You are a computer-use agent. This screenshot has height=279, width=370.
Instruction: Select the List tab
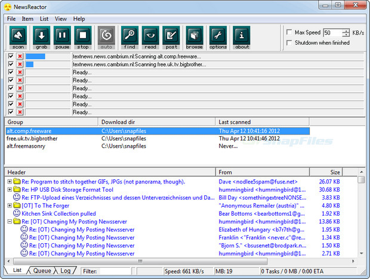tap(17, 270)
